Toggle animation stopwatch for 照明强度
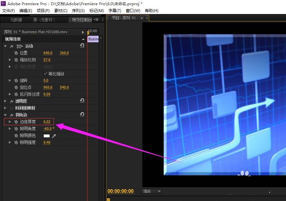 (16, 142)
